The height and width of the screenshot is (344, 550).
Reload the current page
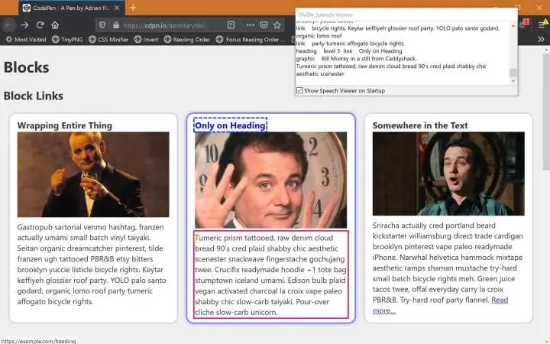[40, 25]
